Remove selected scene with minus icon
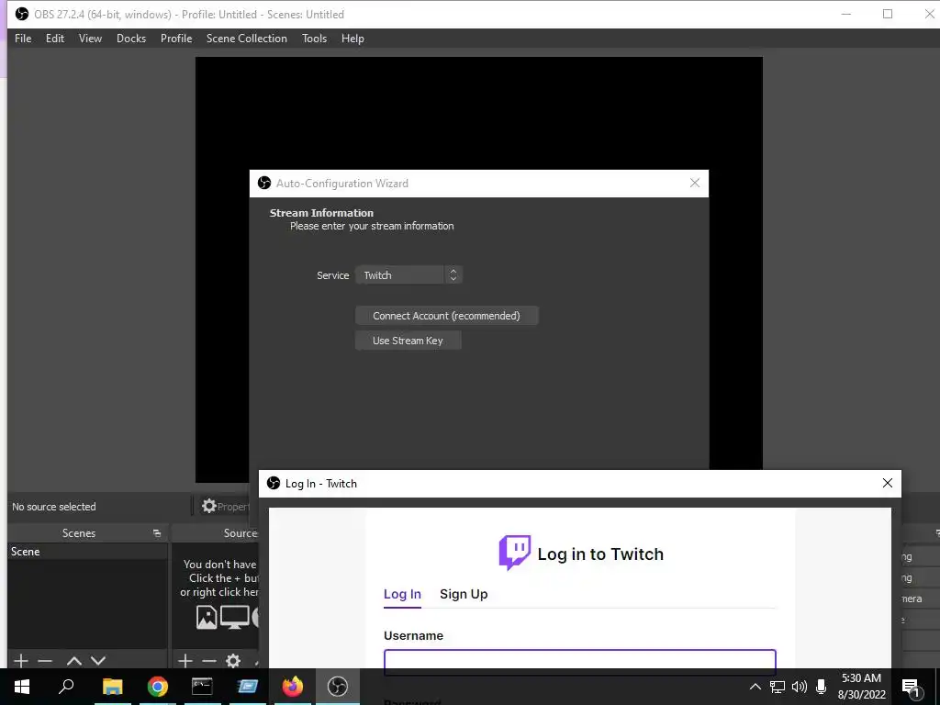The height and width of the screenshot is (705, 940). point(45,661)
